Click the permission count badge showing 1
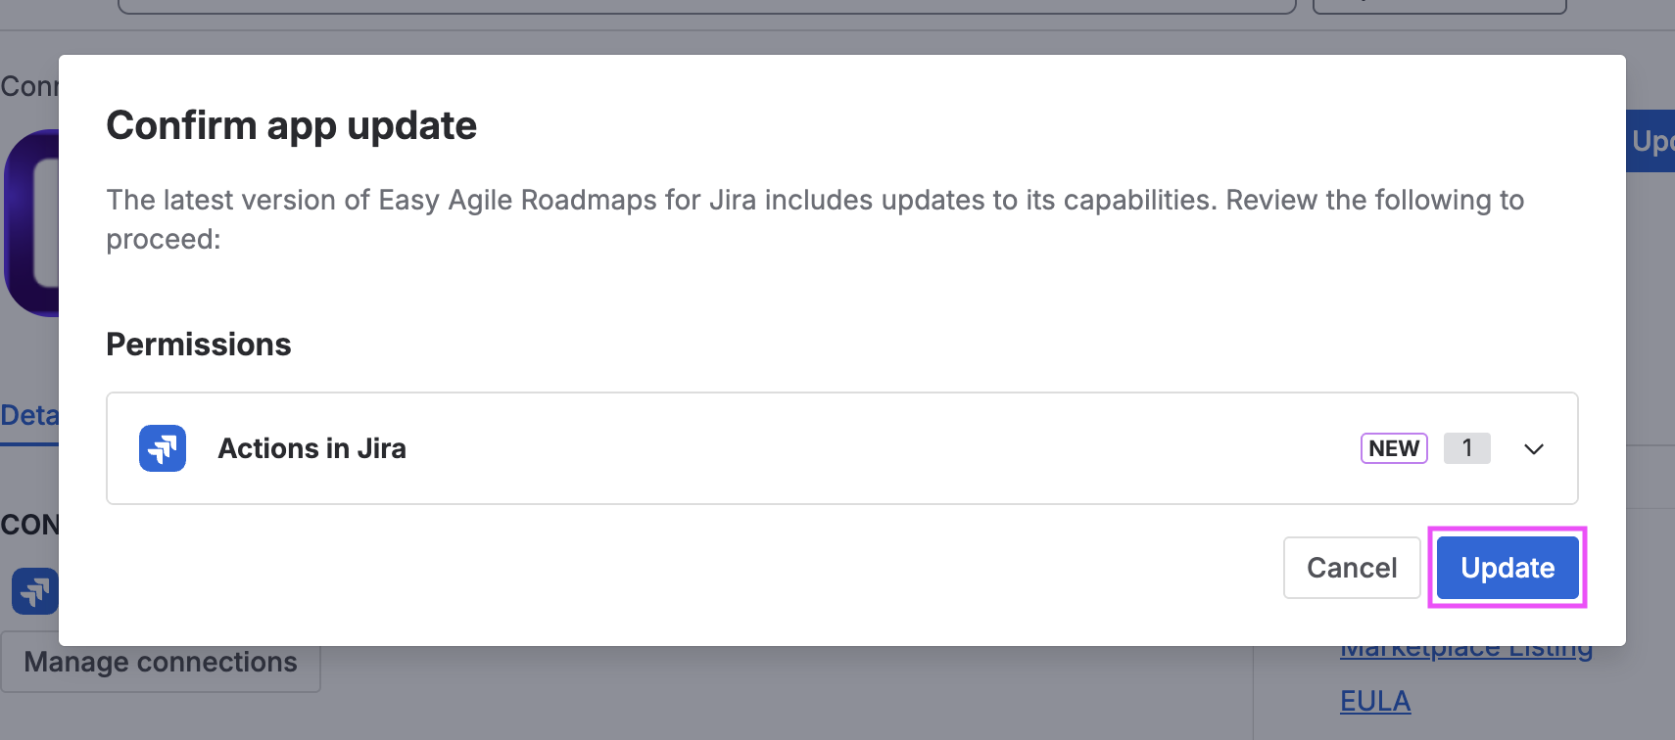 click(1466, 448)
